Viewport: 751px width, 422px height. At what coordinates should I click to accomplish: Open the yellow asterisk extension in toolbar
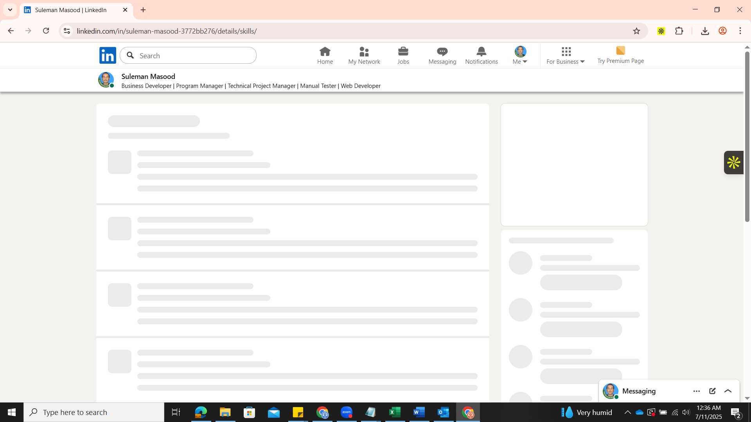click(661, 31)
